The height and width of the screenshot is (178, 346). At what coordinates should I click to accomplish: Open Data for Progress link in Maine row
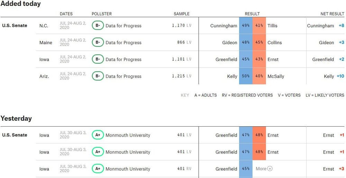(124, 42)
